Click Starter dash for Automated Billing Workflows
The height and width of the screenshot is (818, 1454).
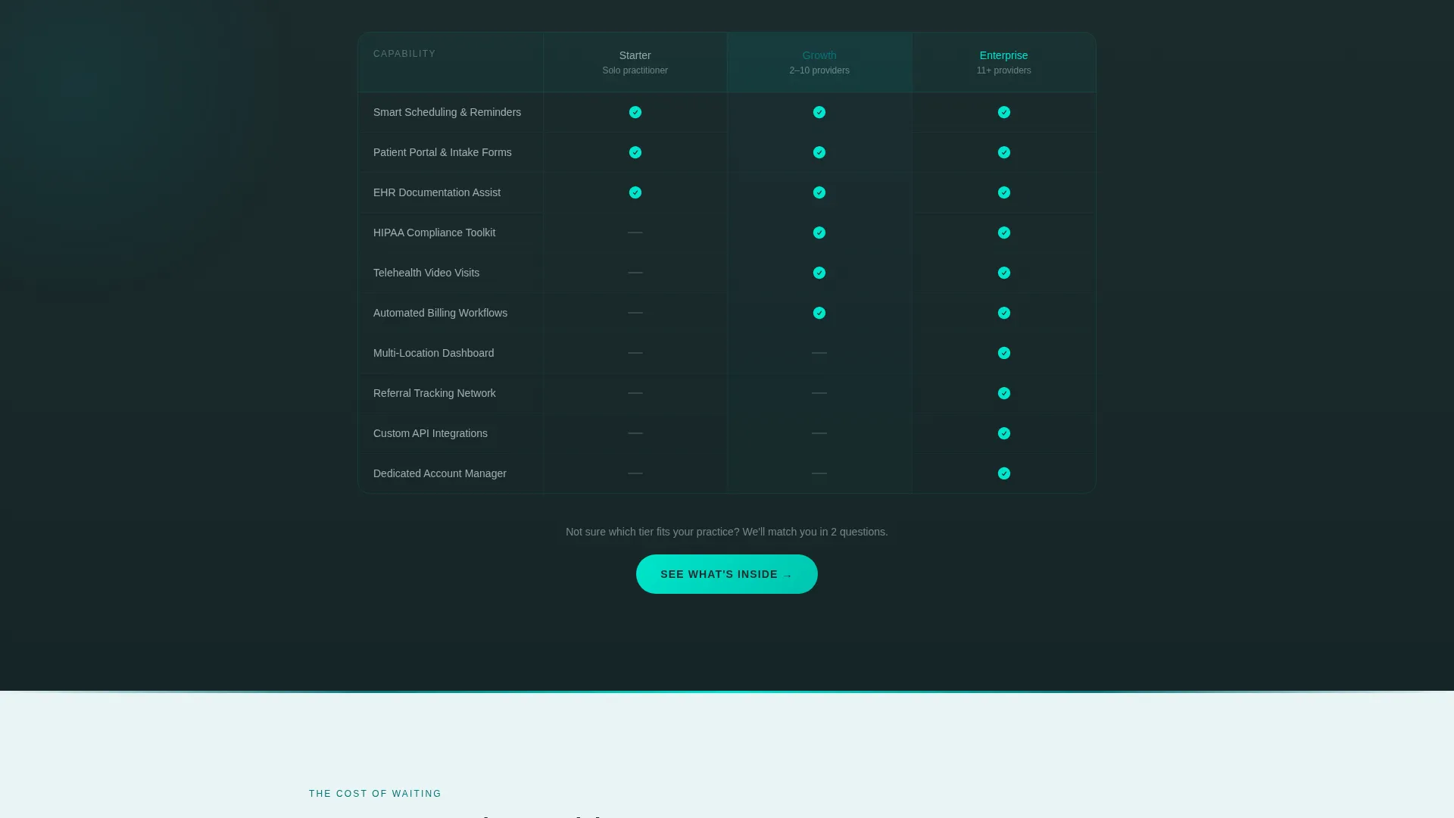point(635,313)
